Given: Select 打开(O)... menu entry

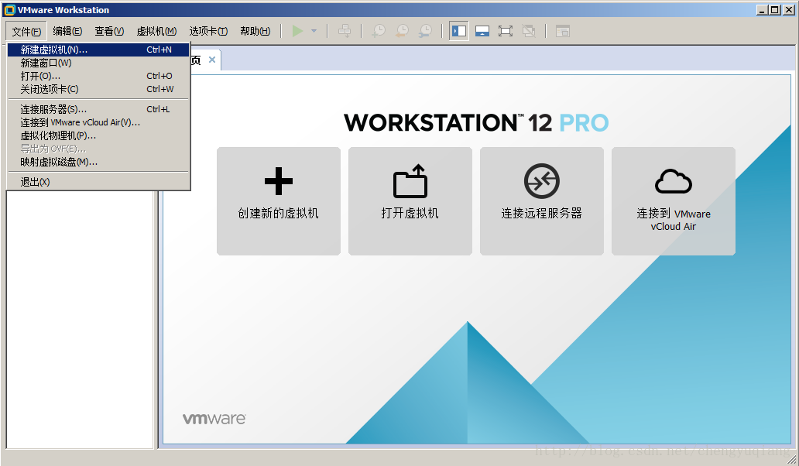Looking at the screenshot, I should tap(98, 76).
